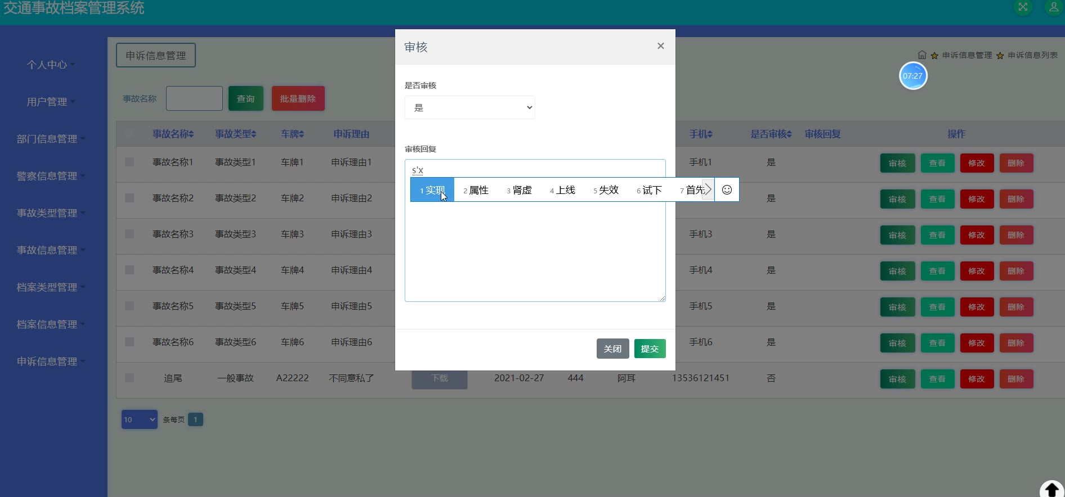
Task: Choose IME candidate 1 实现
Action: 432,190
